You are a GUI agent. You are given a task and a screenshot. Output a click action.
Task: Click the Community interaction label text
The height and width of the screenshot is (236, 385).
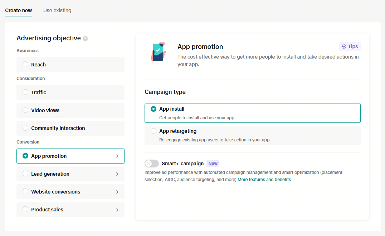point(58,128)
